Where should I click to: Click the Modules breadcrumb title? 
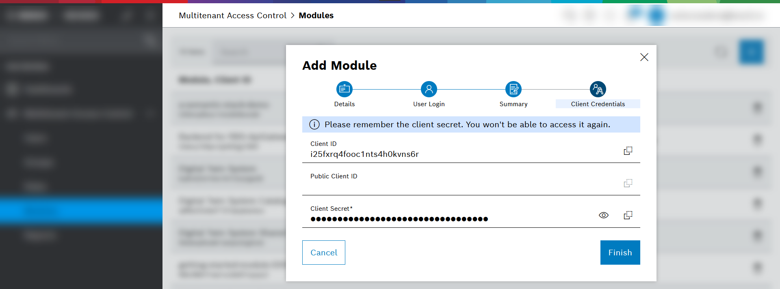[316, 15]
